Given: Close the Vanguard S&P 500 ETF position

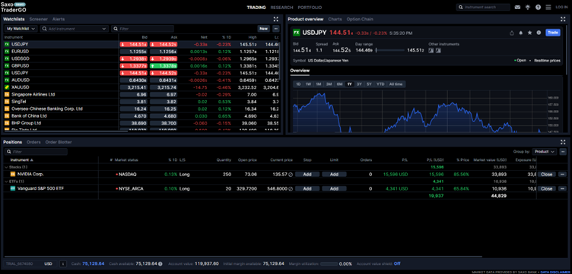Looking at the screenshot, I should pos(546,188).
